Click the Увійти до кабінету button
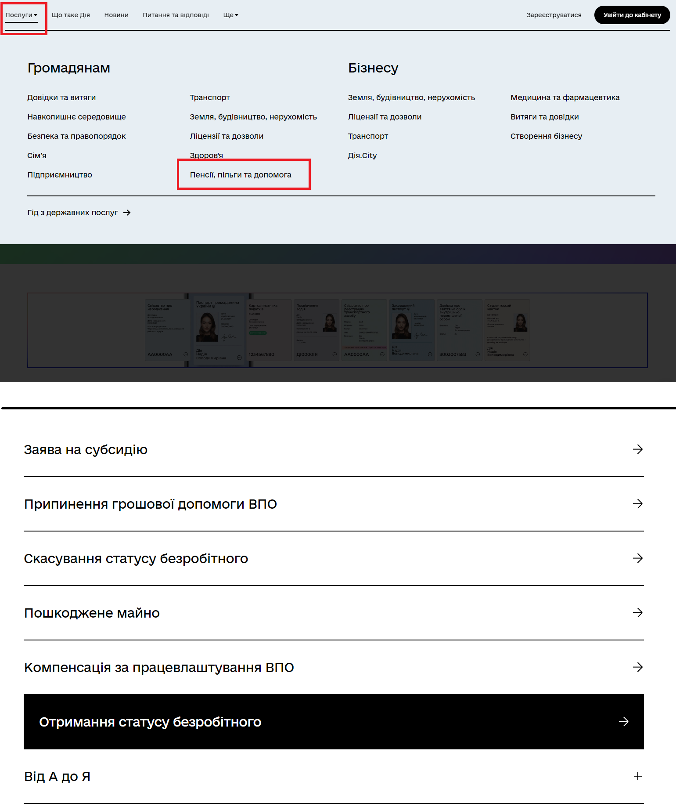This screenshot has width=676, height=810. 632,15
